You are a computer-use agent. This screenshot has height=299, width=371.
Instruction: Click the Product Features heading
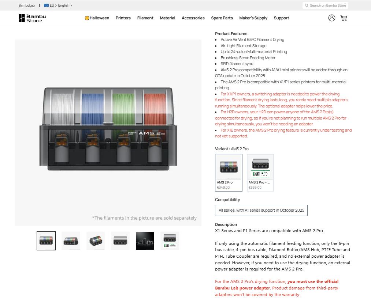pos(231,34)
